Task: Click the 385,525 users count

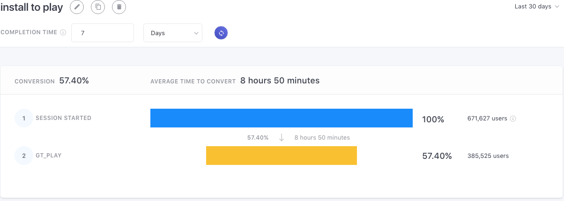Action: (x=488, y=156)
